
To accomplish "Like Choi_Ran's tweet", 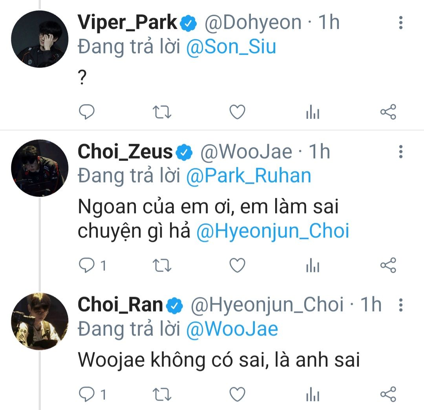I will [x=237, y=394].
